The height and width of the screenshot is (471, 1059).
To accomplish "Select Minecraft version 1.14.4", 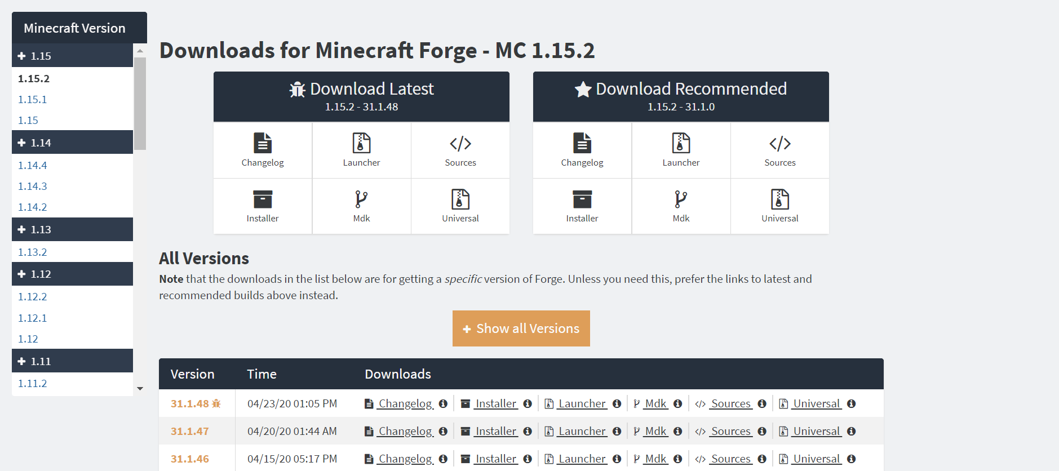I will [32, 165].
